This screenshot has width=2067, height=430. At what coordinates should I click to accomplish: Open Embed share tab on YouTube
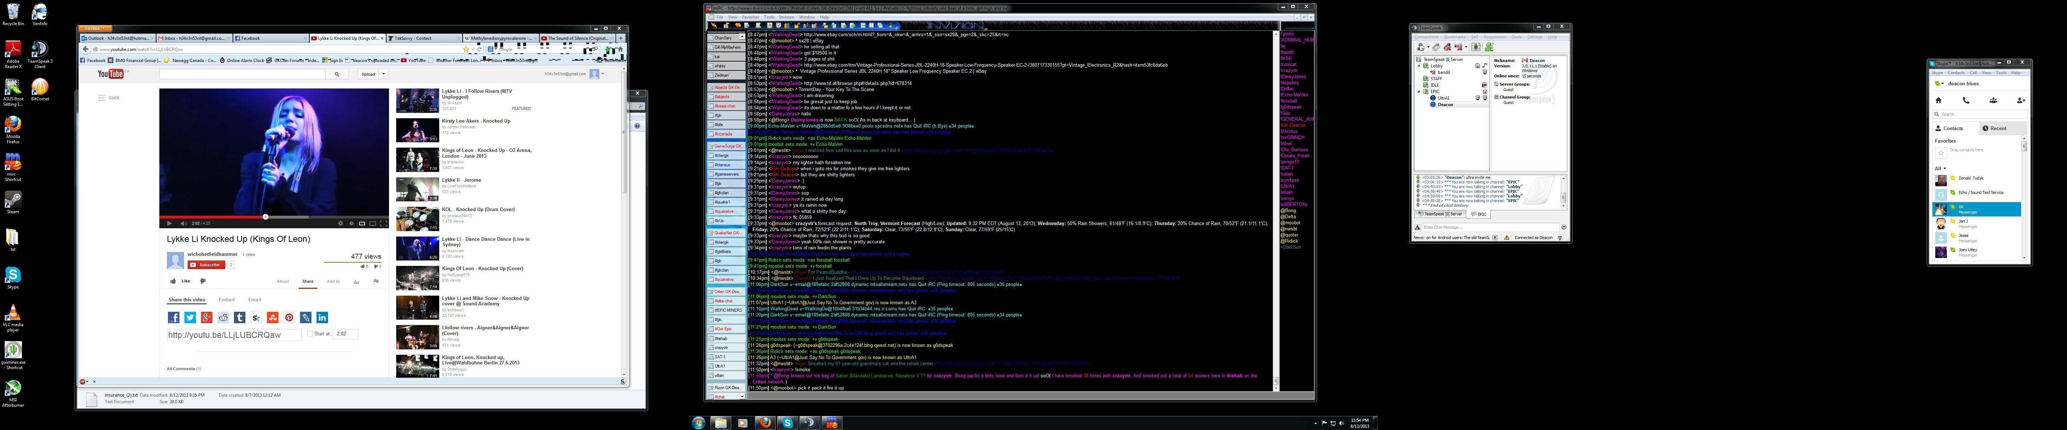[227, 300]
